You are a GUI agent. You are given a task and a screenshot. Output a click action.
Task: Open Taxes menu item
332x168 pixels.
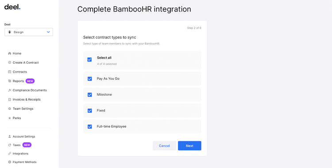pyautogui.click(x=16, y=145)
